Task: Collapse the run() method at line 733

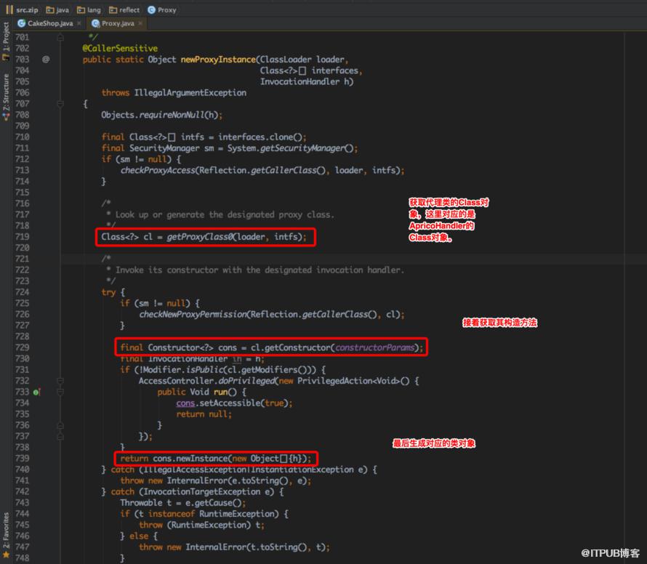Action: (x=60, y=392)
